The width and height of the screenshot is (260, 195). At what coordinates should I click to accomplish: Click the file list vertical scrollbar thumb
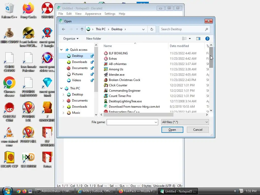click(x=211, y=57)
